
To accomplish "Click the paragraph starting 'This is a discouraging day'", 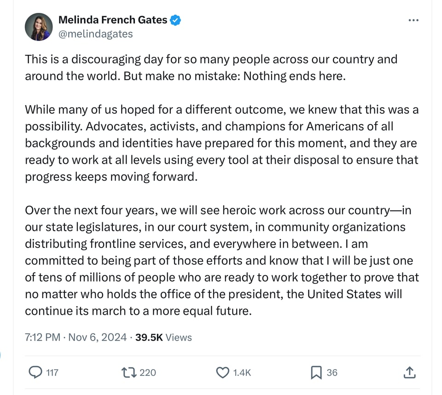I will 211,67.
